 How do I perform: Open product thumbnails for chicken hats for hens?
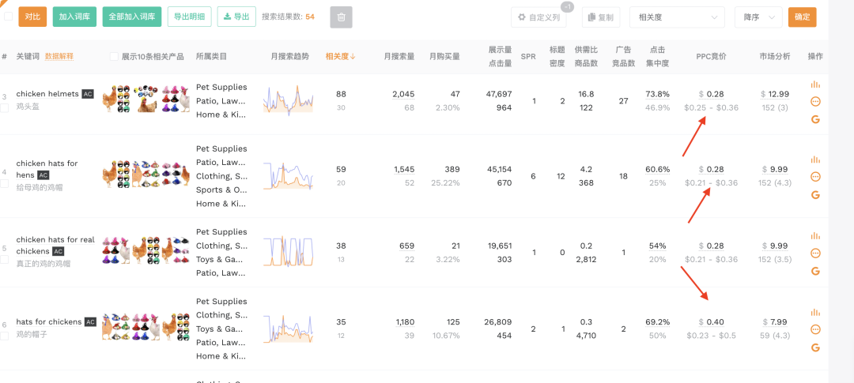146,174
